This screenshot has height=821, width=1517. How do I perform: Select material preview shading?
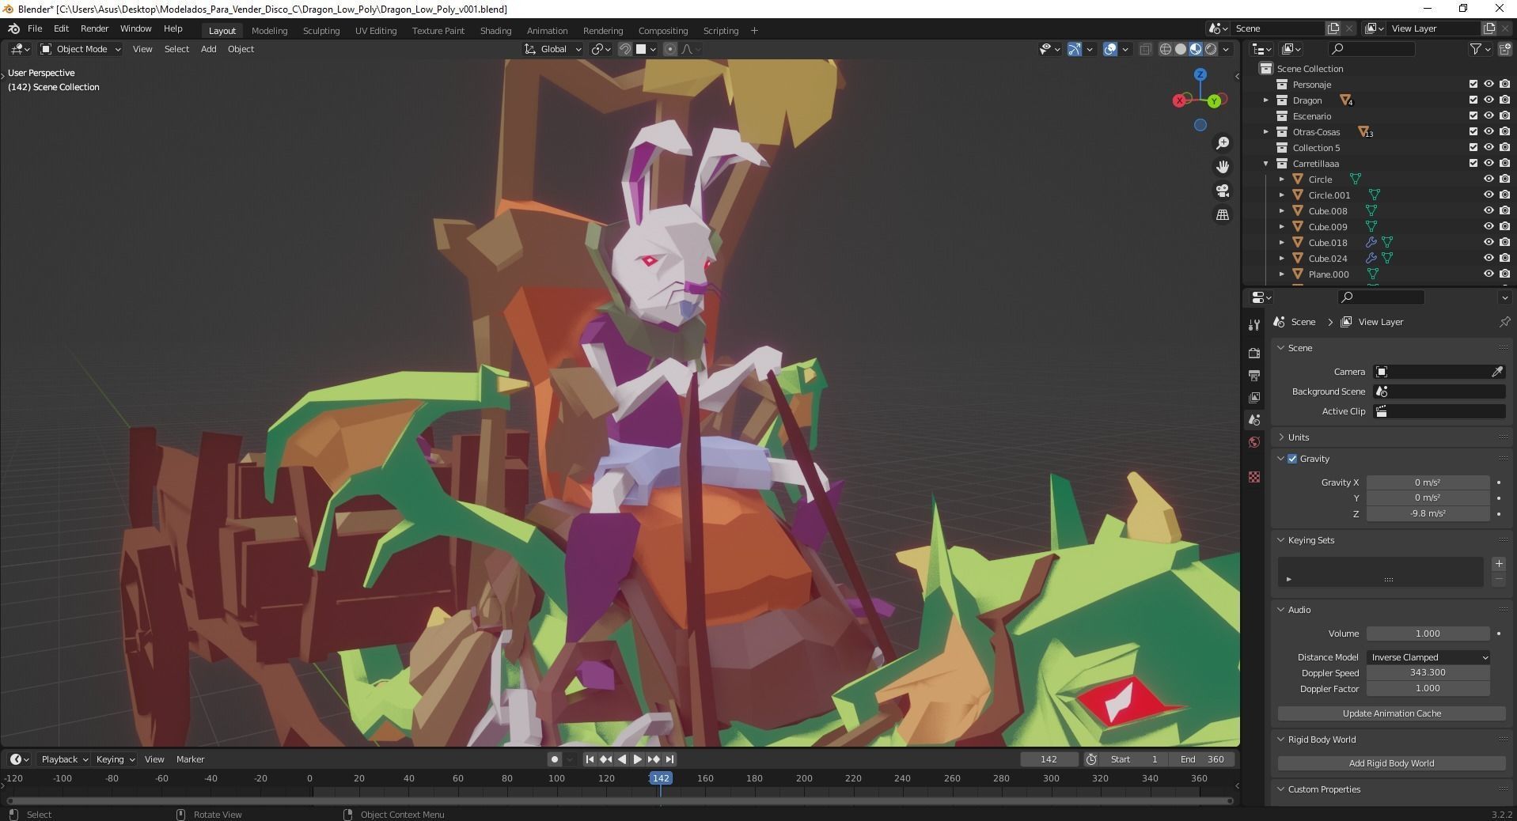click(1196, 49)
